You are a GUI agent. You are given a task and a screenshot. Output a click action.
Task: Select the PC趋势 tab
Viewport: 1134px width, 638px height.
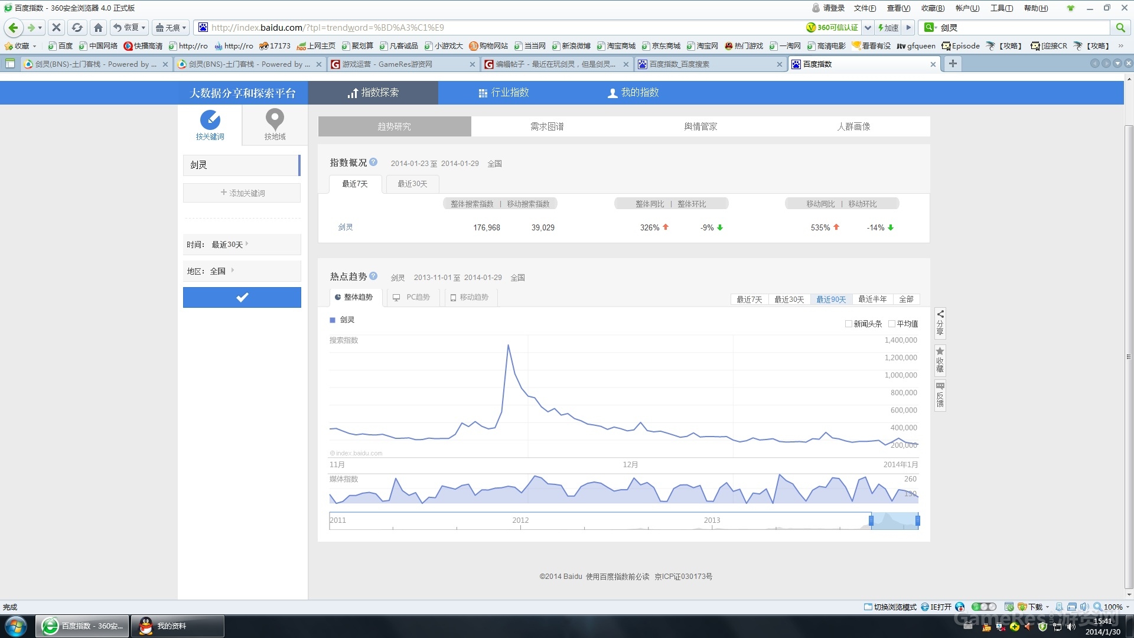412,297
